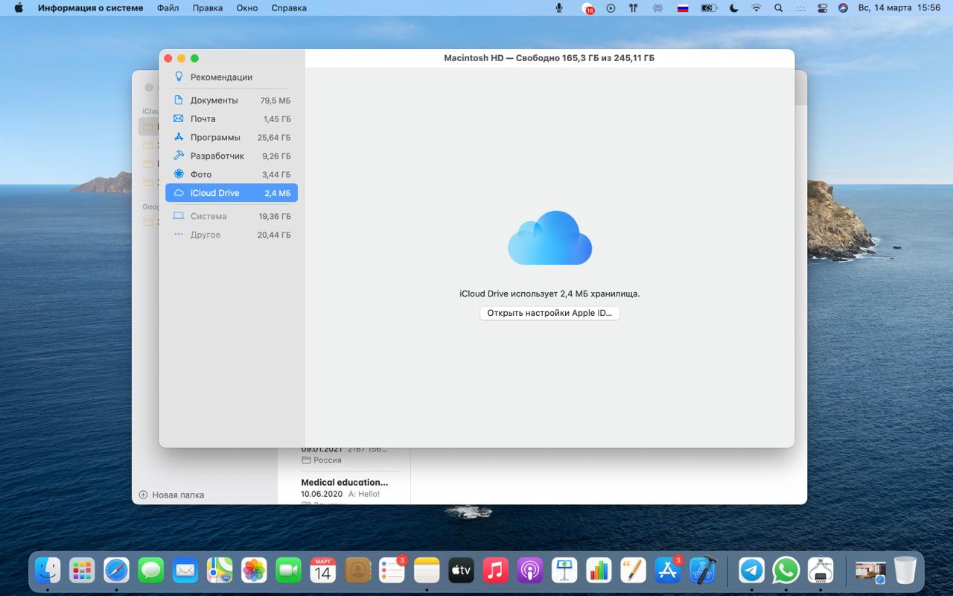Open Music from Dock
The image size is (953, 596).
coord(496,571)
